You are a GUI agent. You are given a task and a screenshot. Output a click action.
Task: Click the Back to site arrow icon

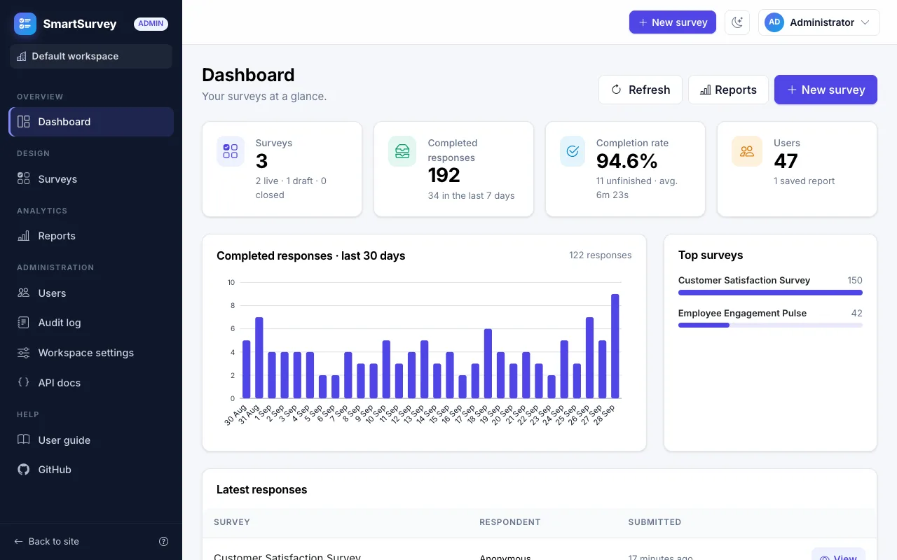coord(19,541)
